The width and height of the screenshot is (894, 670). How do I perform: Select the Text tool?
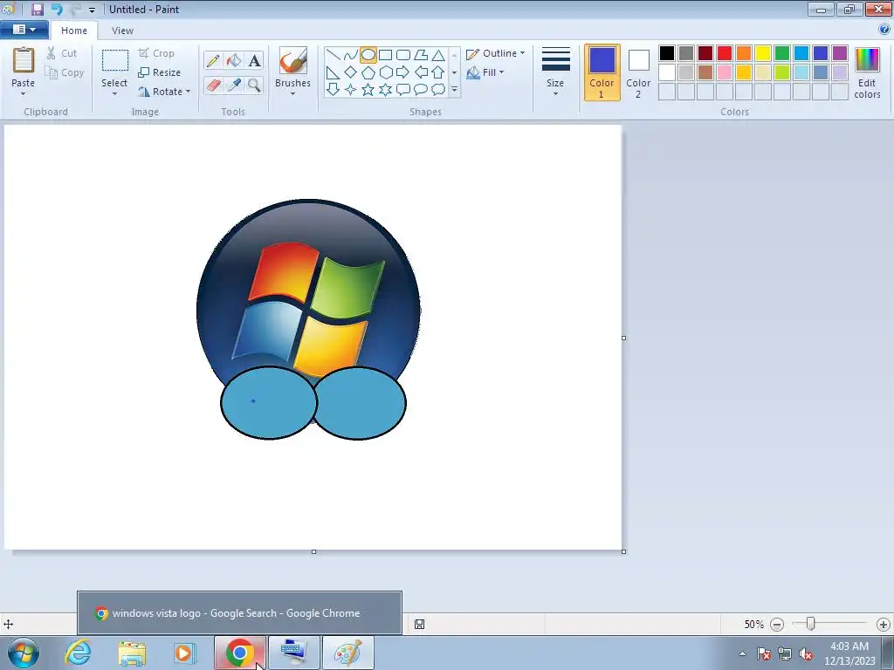[x=254, y=60]
